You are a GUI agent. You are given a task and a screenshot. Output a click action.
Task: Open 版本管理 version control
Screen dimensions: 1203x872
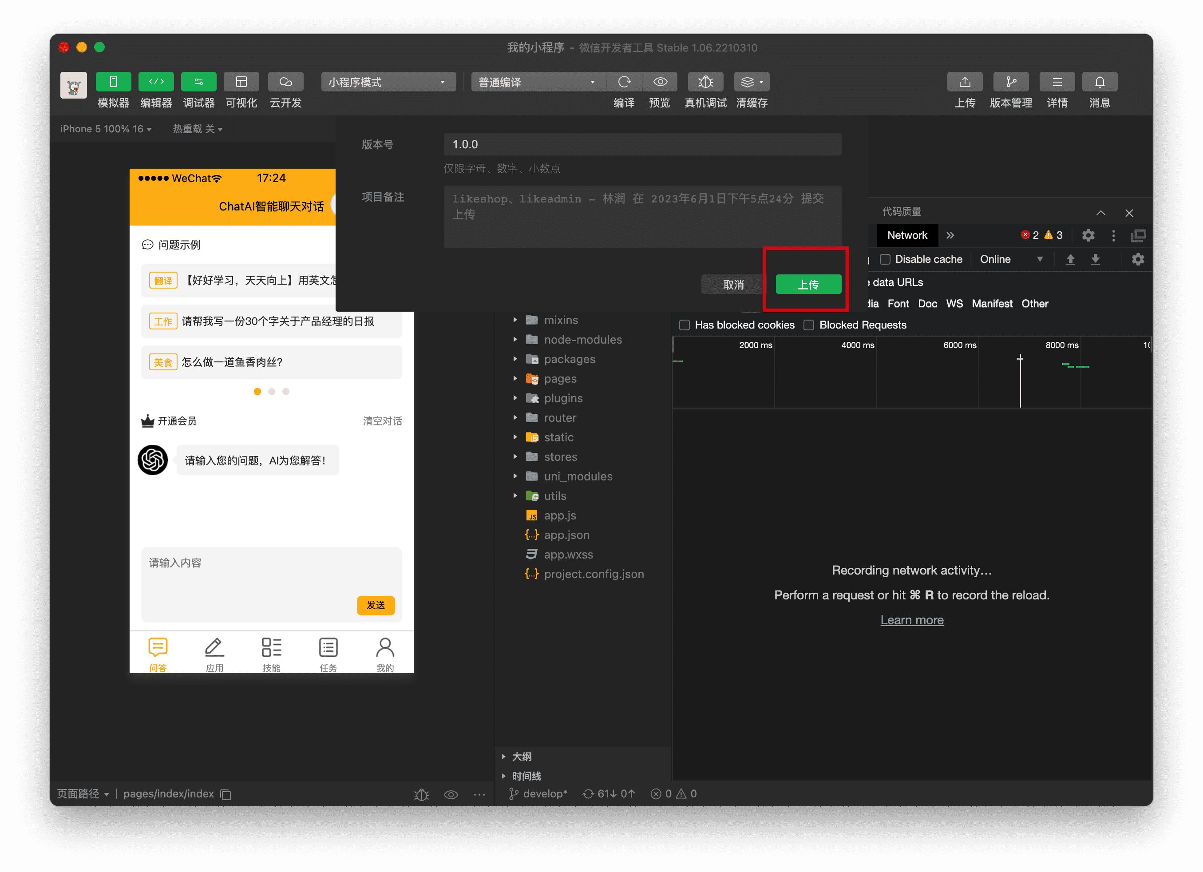[1011, 82]
